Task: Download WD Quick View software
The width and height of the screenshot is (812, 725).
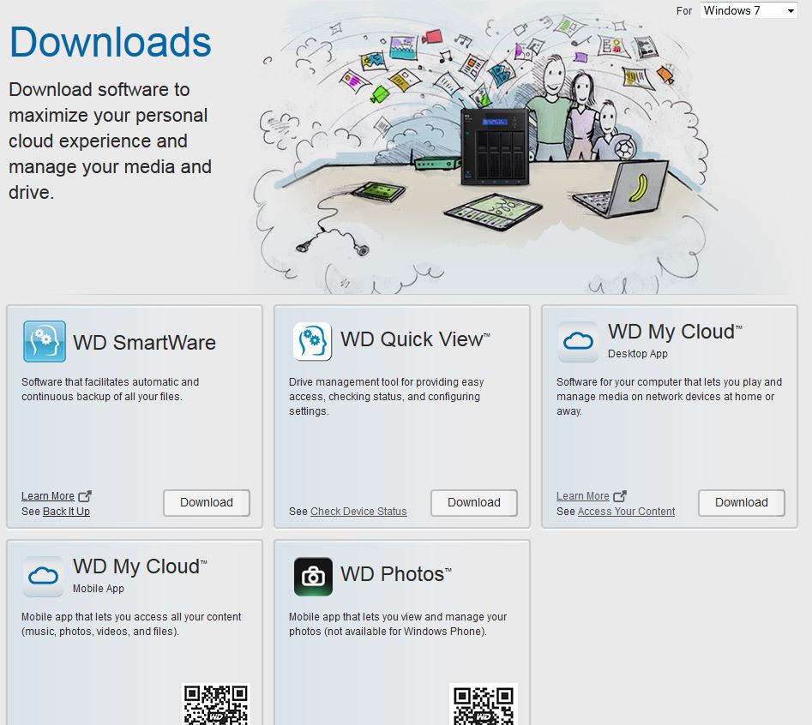Action: (474, 502)
